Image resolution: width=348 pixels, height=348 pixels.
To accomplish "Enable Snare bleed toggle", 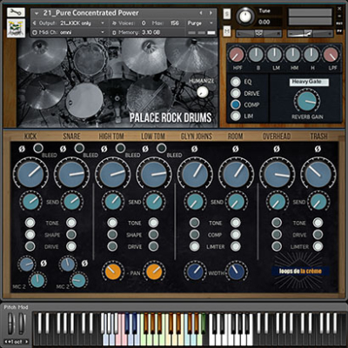I will [79, 148].
